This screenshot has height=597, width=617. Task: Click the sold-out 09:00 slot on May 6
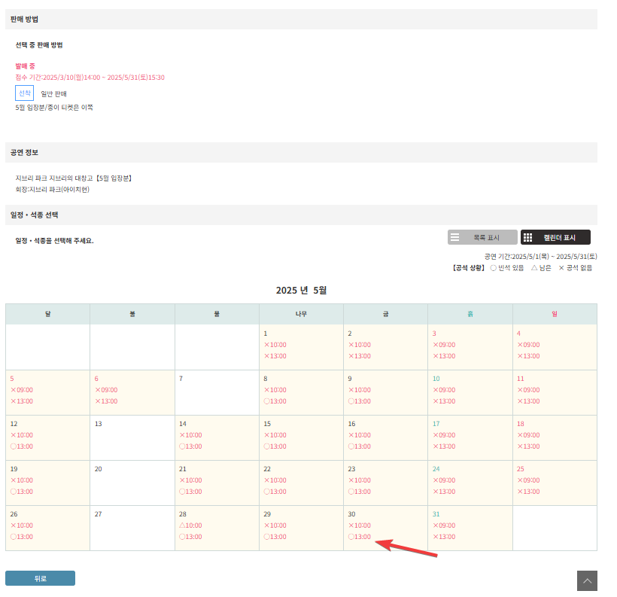click(106, 389)
